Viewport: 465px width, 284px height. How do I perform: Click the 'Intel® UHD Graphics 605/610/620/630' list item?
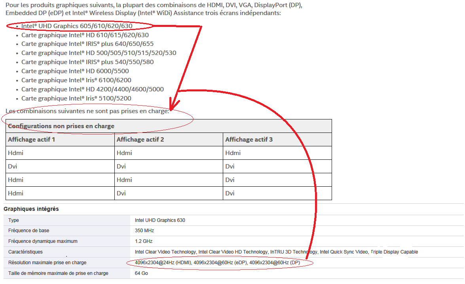coord(77,26)
